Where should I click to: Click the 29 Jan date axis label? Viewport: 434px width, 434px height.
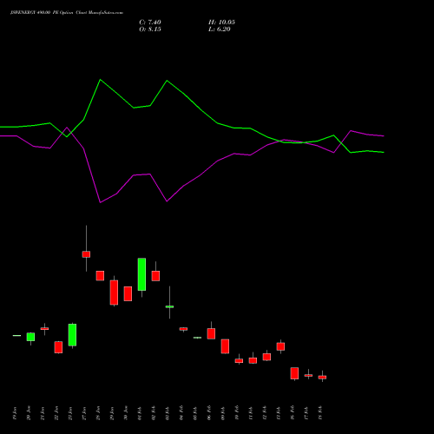[x=112, y=413]
